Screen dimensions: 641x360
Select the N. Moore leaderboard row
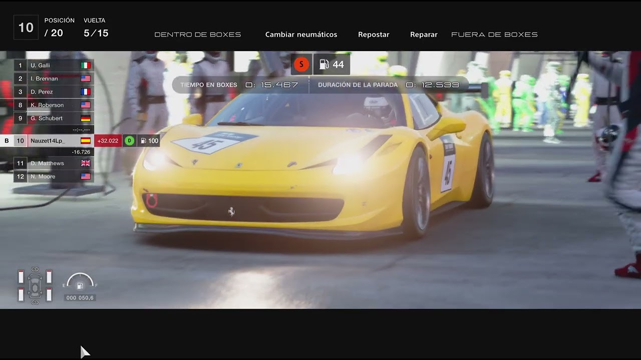[54, 176]
